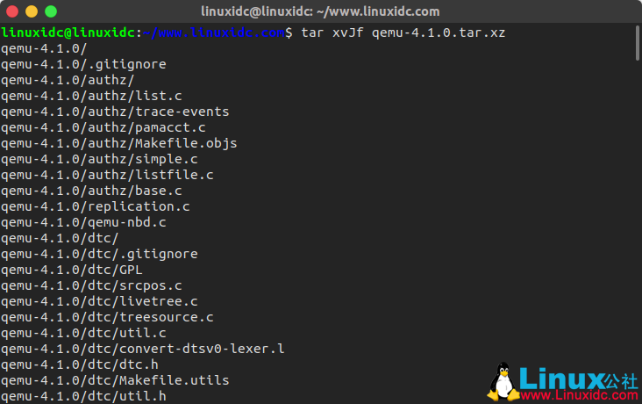Screen dimensions: 642x404
Task: Click the directory line qemu-4.1.0/authz/
Action: (68, 80)
